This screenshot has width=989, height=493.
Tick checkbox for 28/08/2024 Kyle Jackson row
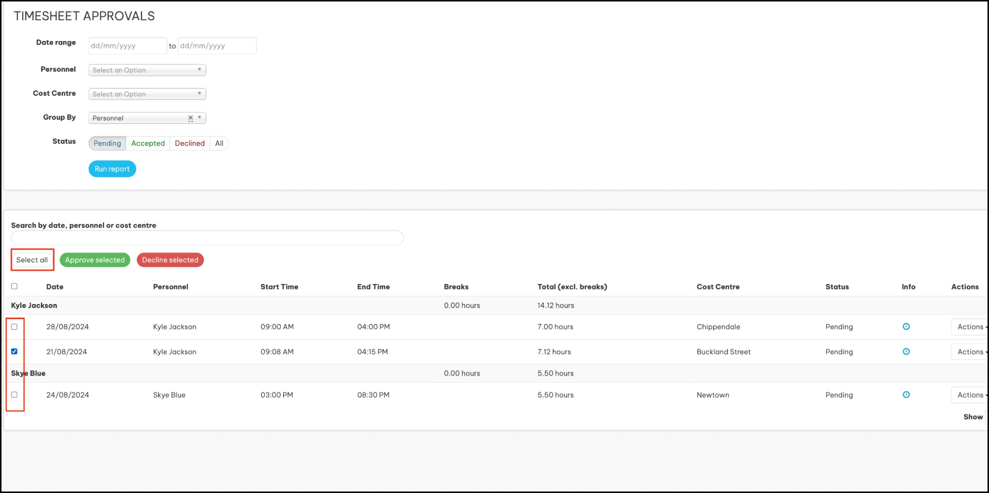14,326
